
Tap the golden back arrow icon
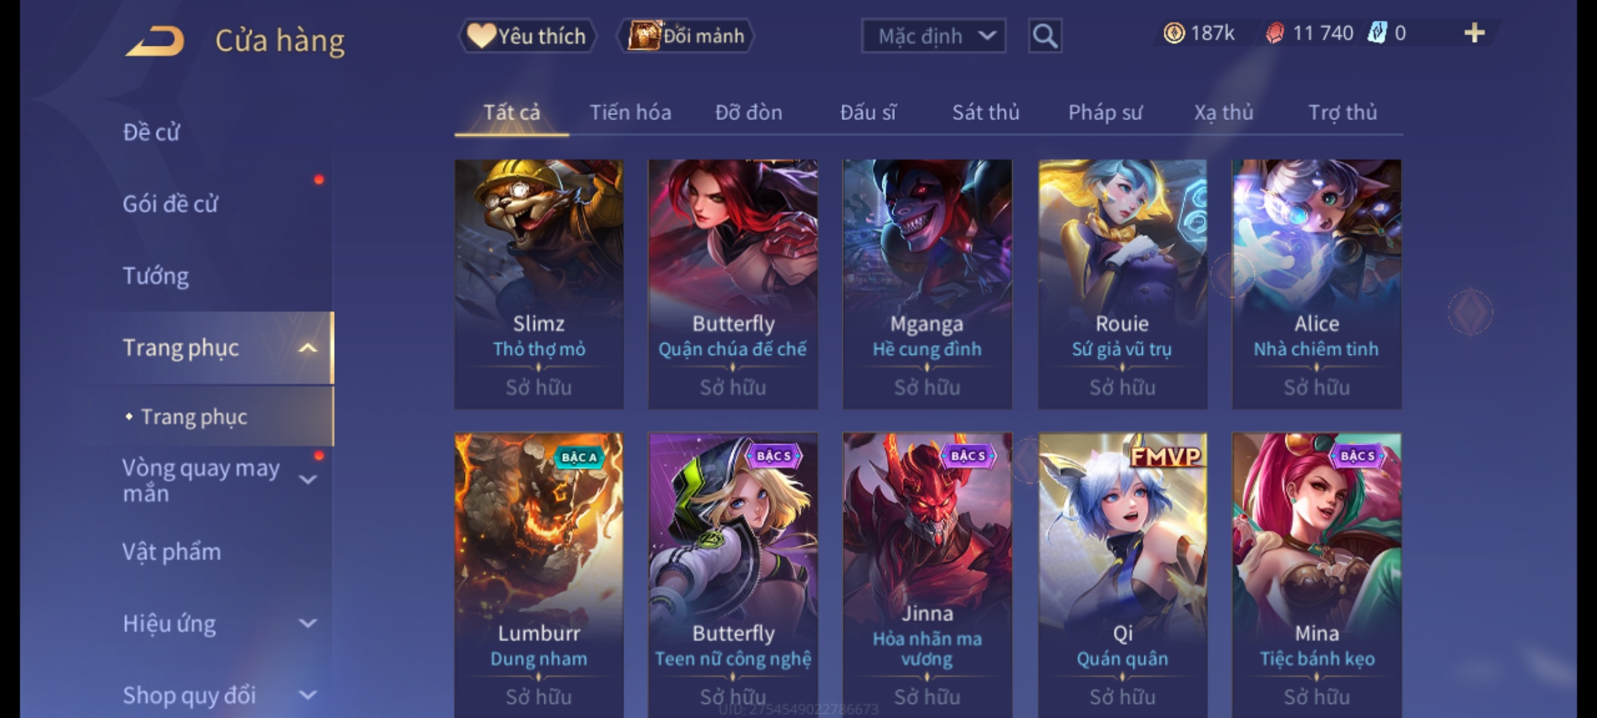click(154, 41)
